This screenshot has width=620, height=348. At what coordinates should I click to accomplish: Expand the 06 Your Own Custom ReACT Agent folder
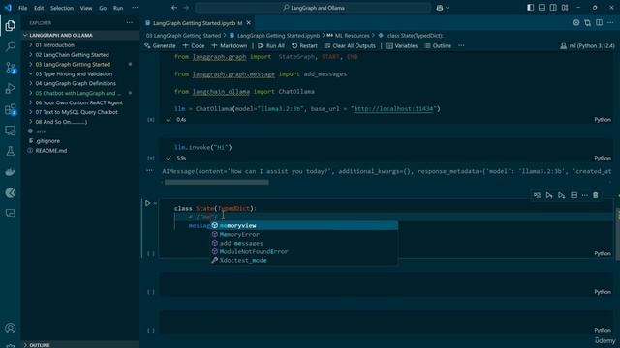coord(79,102)
